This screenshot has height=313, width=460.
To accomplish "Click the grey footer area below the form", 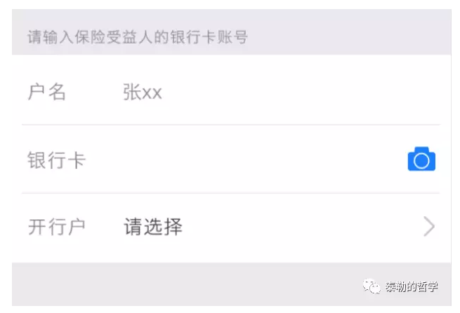I will (x=176, y=284).
